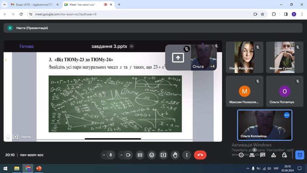Switch to the Gmail Вхідні tab
Screen dimensions: 307x173
click(34, 5)
